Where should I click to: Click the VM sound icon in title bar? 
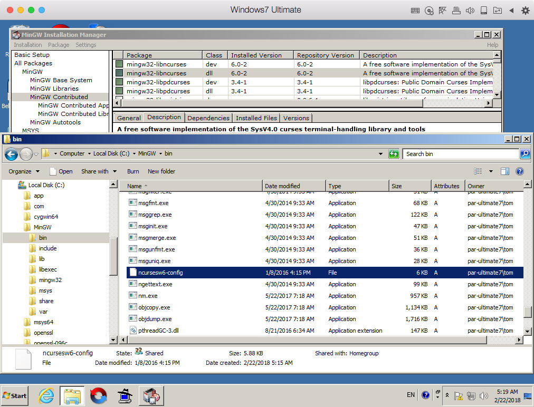(470, 11)
